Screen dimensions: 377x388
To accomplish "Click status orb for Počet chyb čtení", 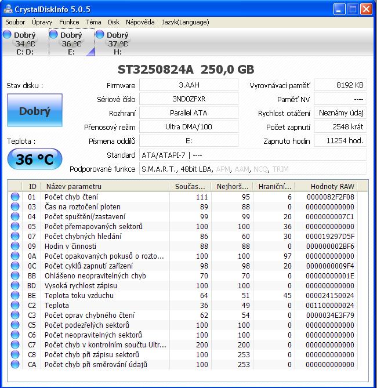I will click(15, 197).
